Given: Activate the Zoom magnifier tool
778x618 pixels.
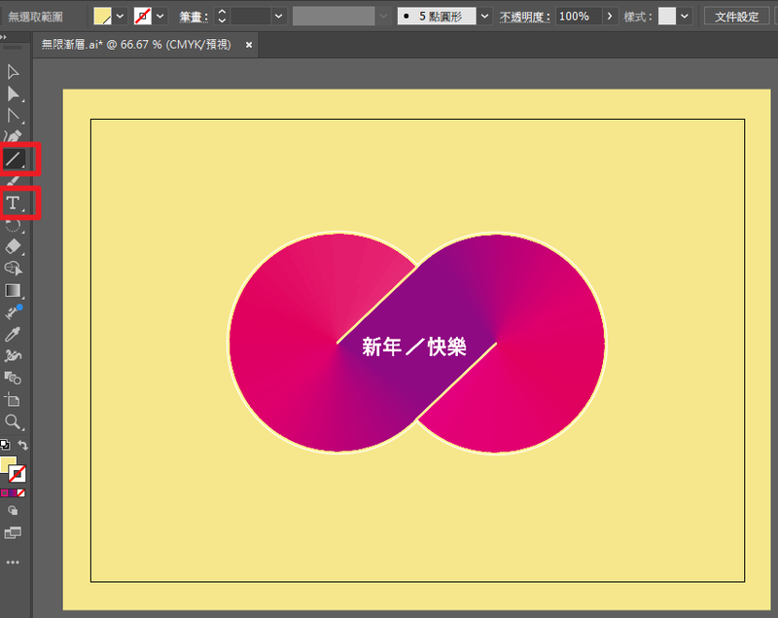Looking at the screenshot, I should coord(14,421).
